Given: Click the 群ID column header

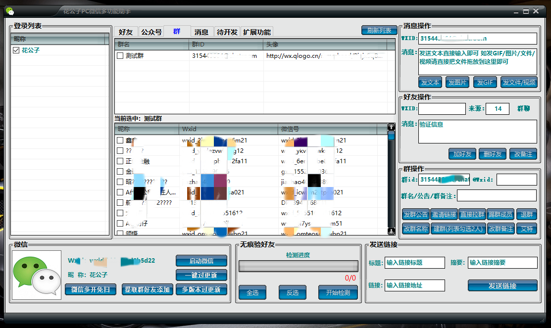Looking at the screenshot, I should pyautogui.click(x=226, y=44).
